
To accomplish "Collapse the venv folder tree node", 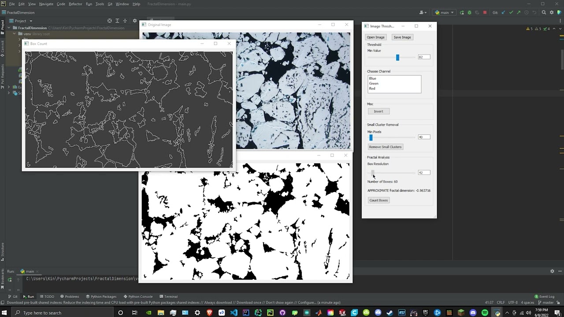I will (x=15, y=33).
